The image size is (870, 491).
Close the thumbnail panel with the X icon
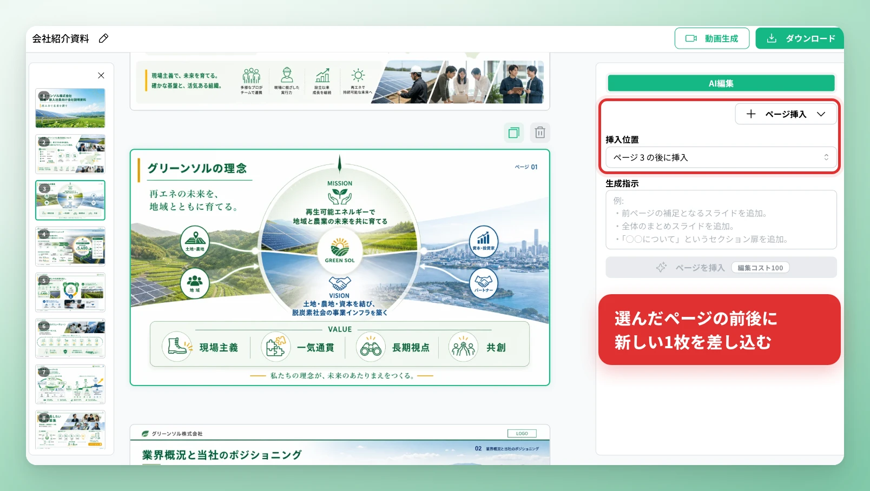(101, 76)
